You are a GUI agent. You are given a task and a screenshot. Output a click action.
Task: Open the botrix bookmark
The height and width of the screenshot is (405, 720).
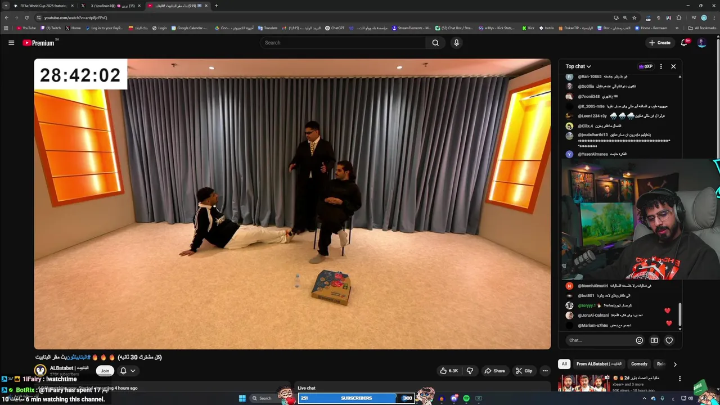click(546, 28)
